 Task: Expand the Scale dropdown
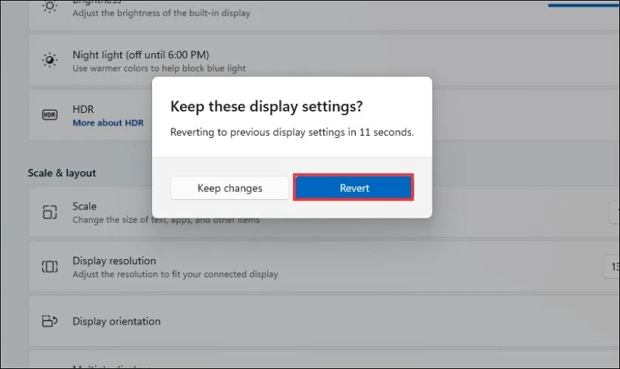[613, 213]
